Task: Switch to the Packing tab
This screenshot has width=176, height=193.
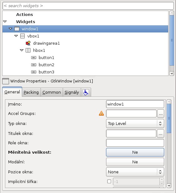Action: tap(31, 92)
